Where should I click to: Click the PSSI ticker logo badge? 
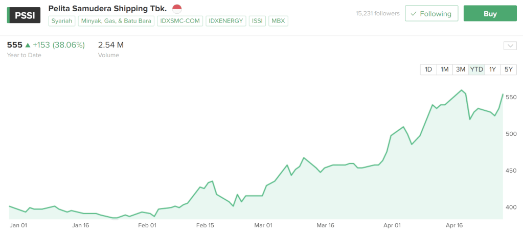(24, 14)
